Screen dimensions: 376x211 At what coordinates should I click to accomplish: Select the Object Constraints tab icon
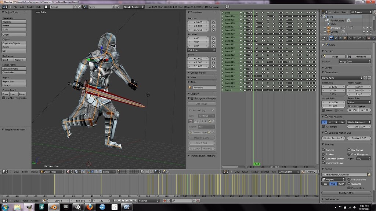350,38
